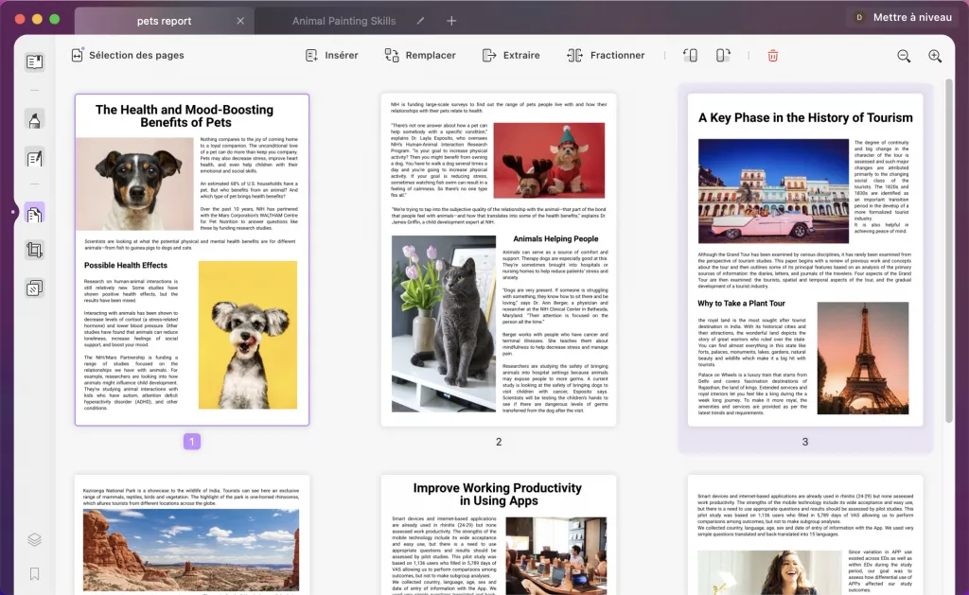Open the Edit PDF tool in sidebar

pos(35,158)
